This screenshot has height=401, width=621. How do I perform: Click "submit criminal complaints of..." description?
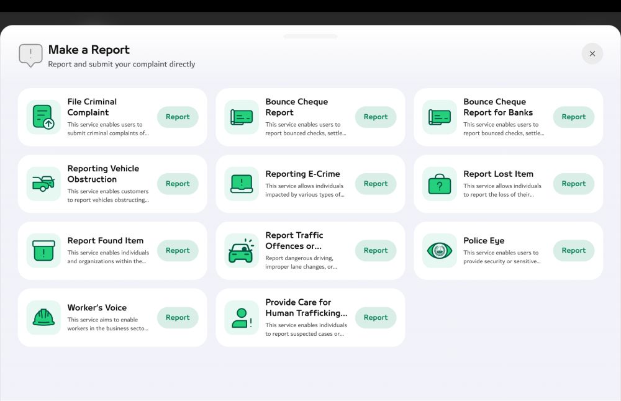coord(107,133)
